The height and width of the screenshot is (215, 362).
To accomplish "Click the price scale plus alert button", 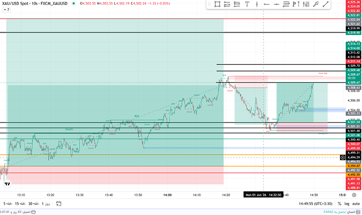I will click(x=343, y=157).
